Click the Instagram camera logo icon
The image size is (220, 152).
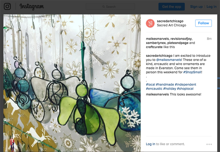point(7,7)
